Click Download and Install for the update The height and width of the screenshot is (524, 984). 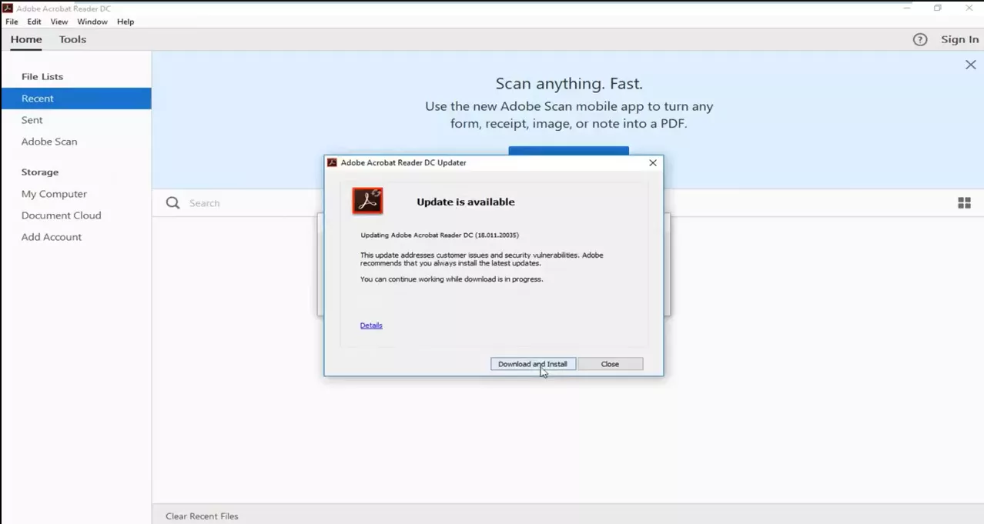click(532, 363)
